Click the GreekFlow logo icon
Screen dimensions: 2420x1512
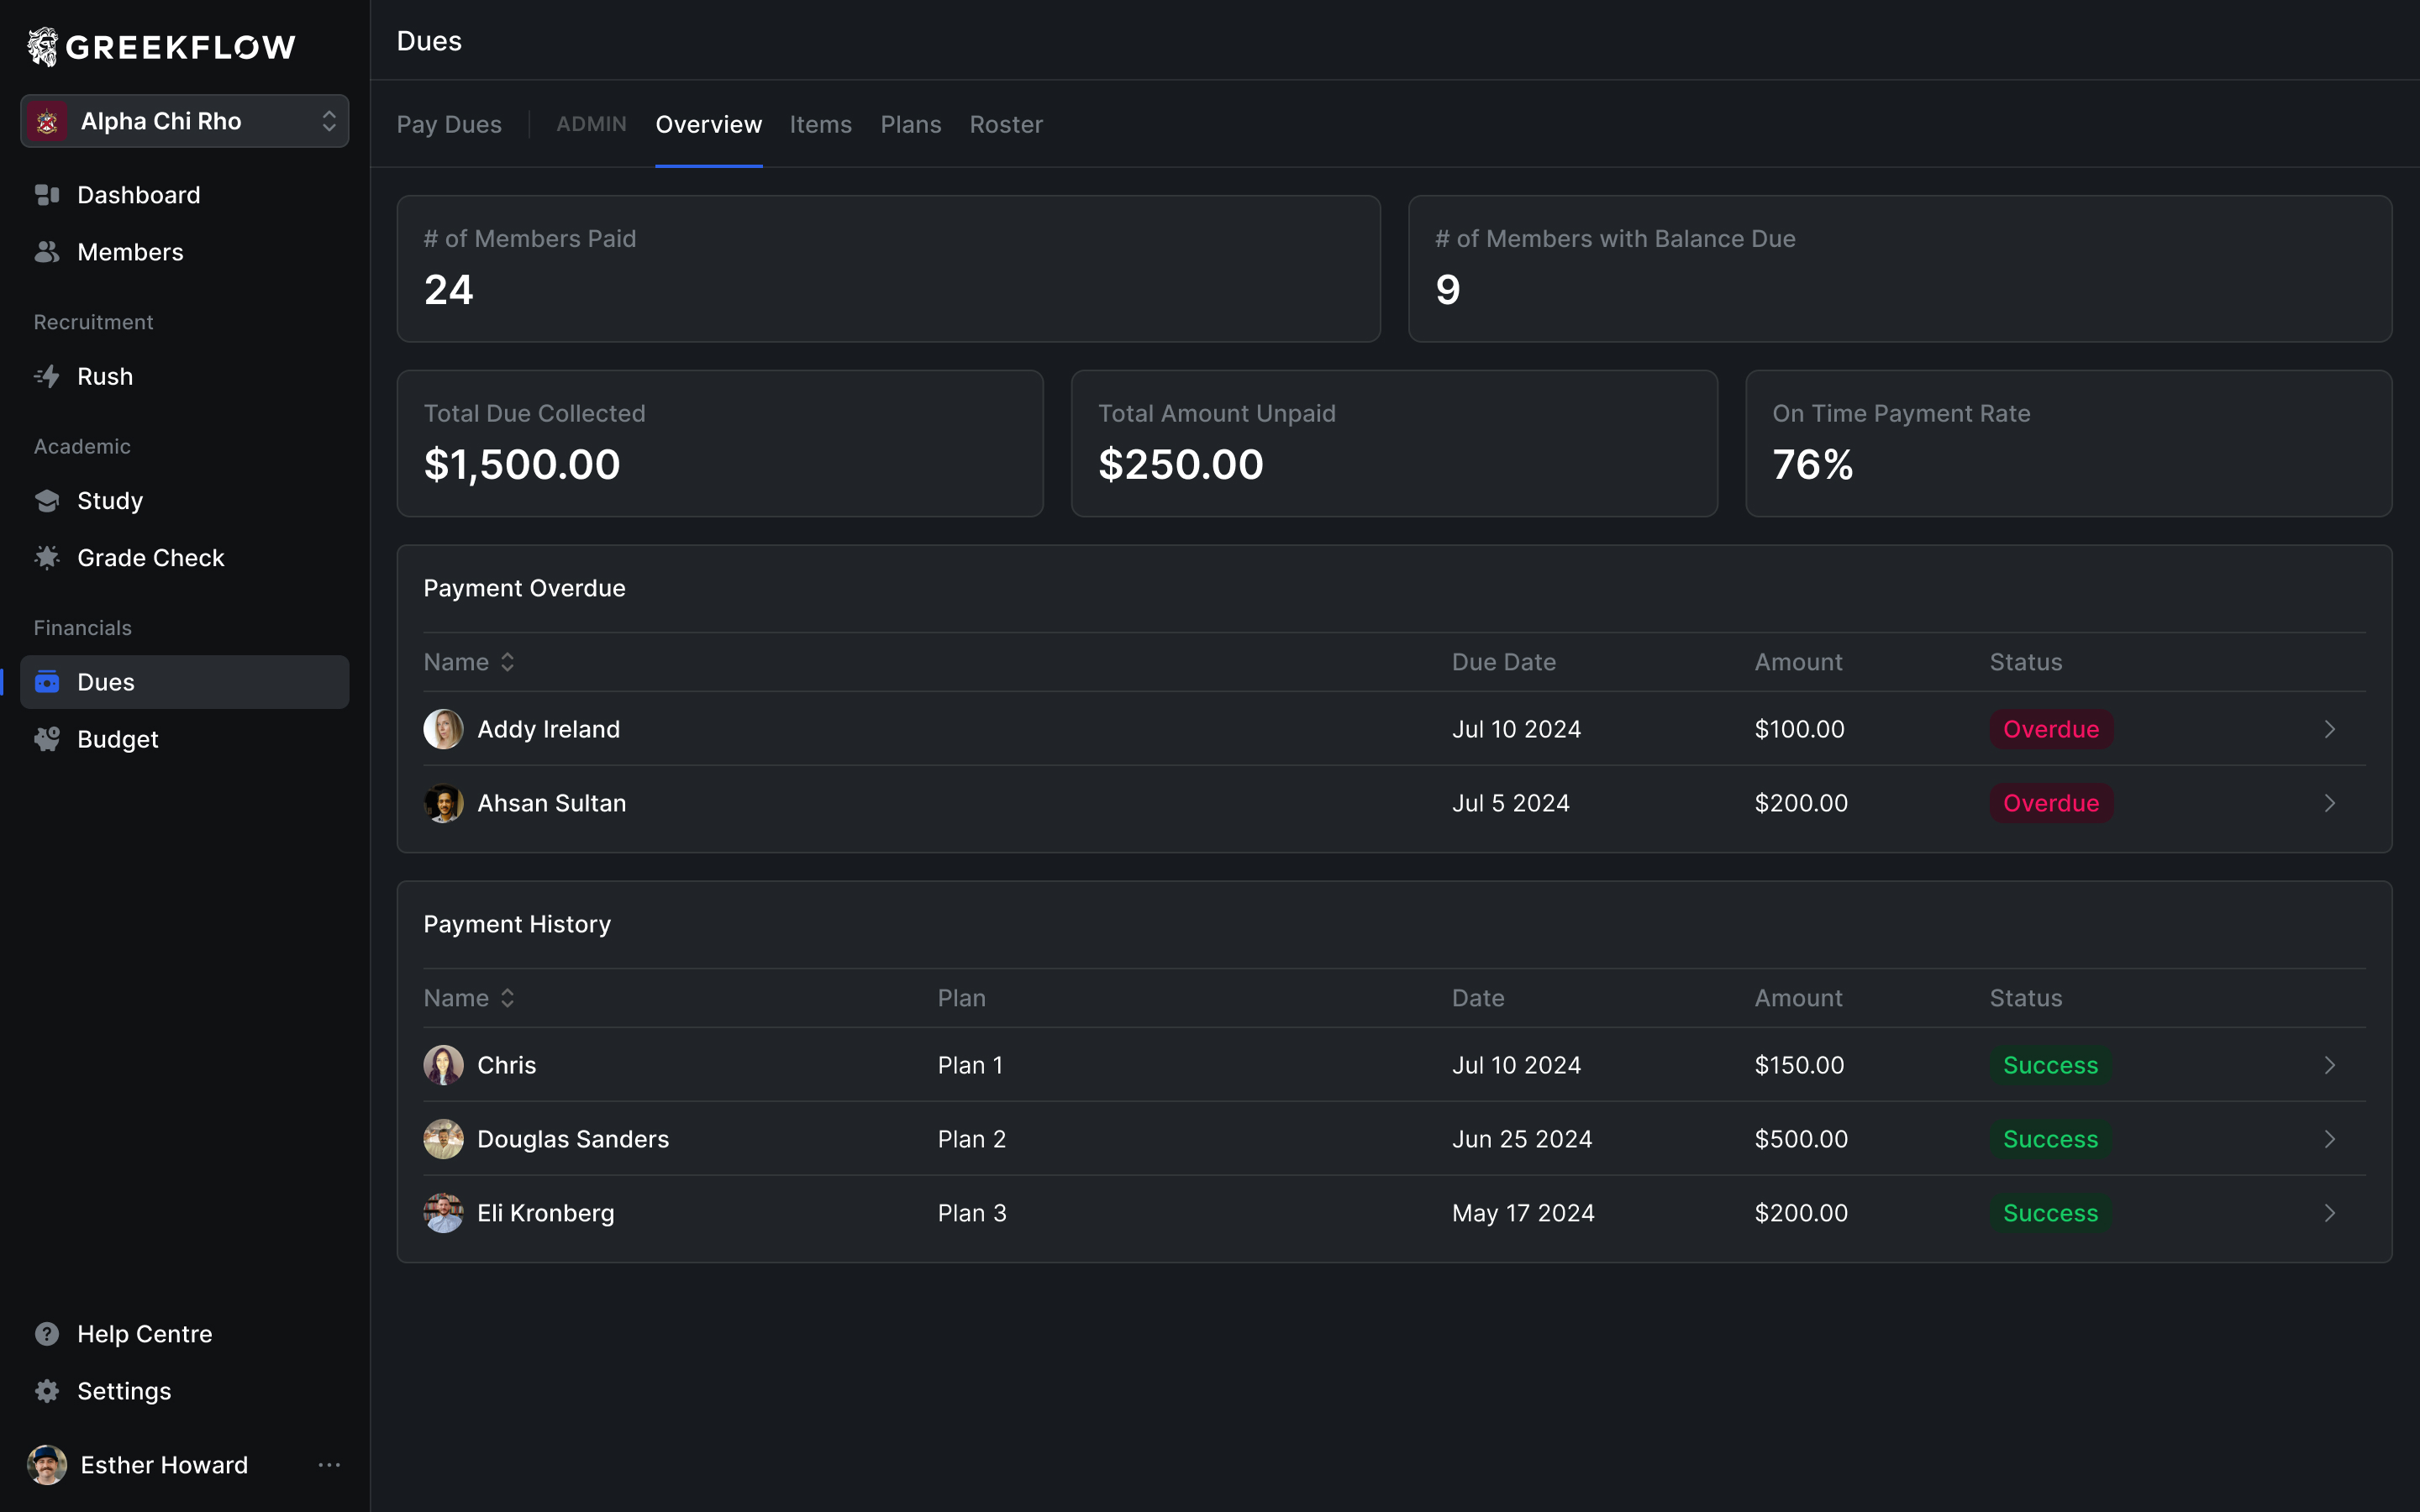click(x=43, y=46)
